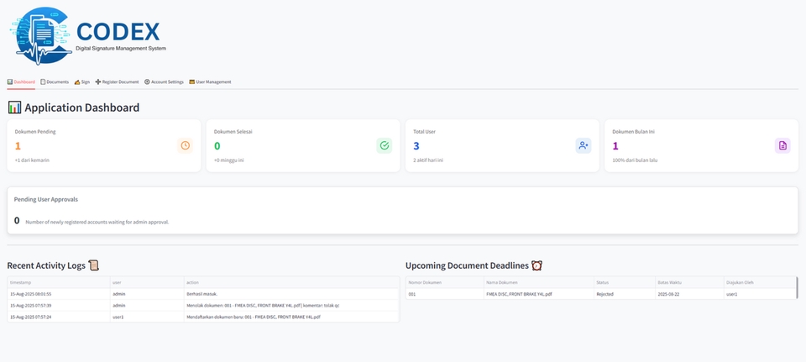Click the bar chart icon beside Application Dashboard
This screenshot has width=806, height=362.
pos(14,108)
